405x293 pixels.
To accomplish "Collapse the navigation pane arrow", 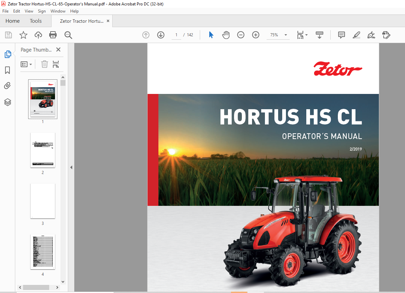I will [71, 167].
